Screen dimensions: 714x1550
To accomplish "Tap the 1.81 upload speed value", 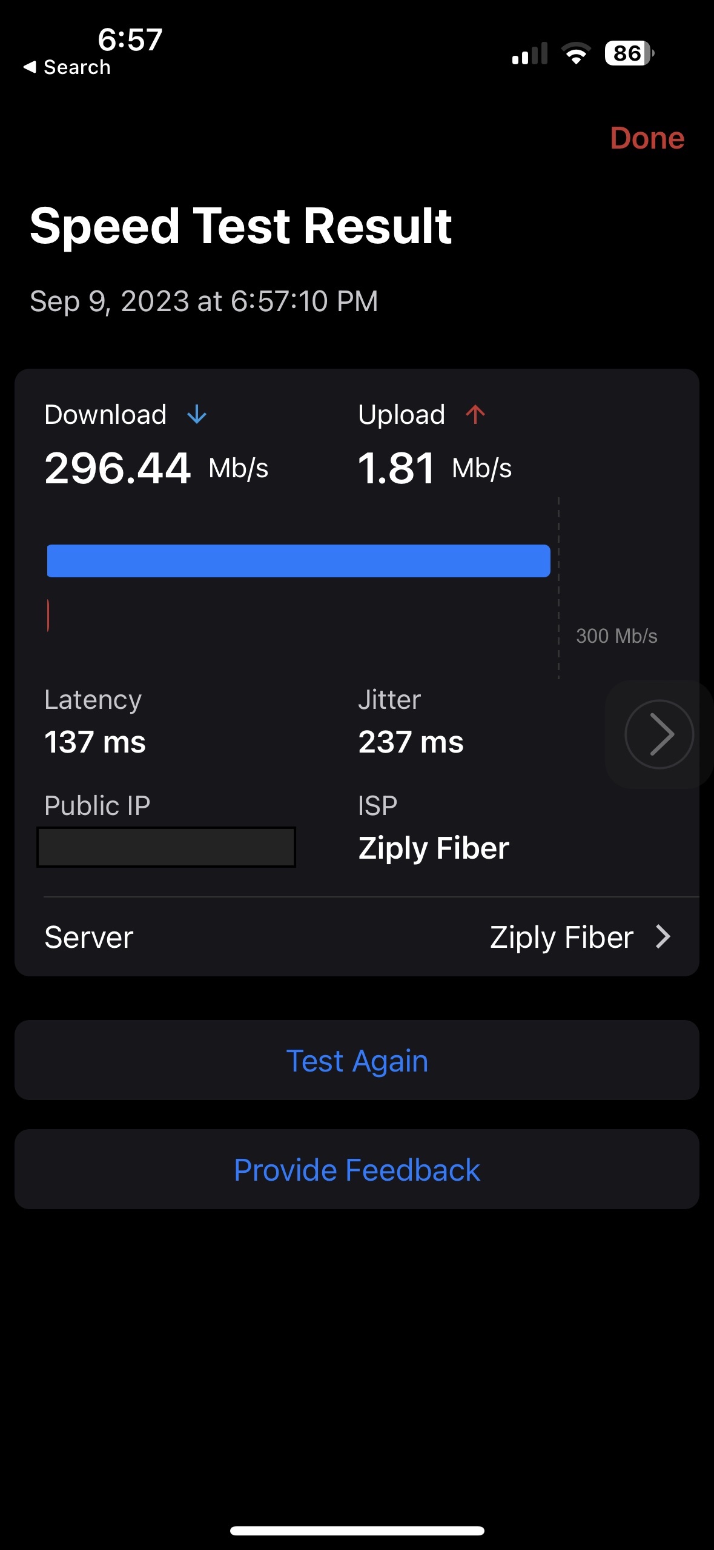I will pos(396,469).
